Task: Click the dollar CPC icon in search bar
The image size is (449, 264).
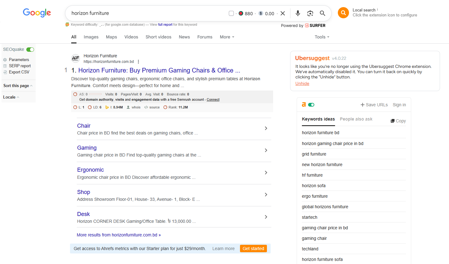Action: tap(261, 13)
